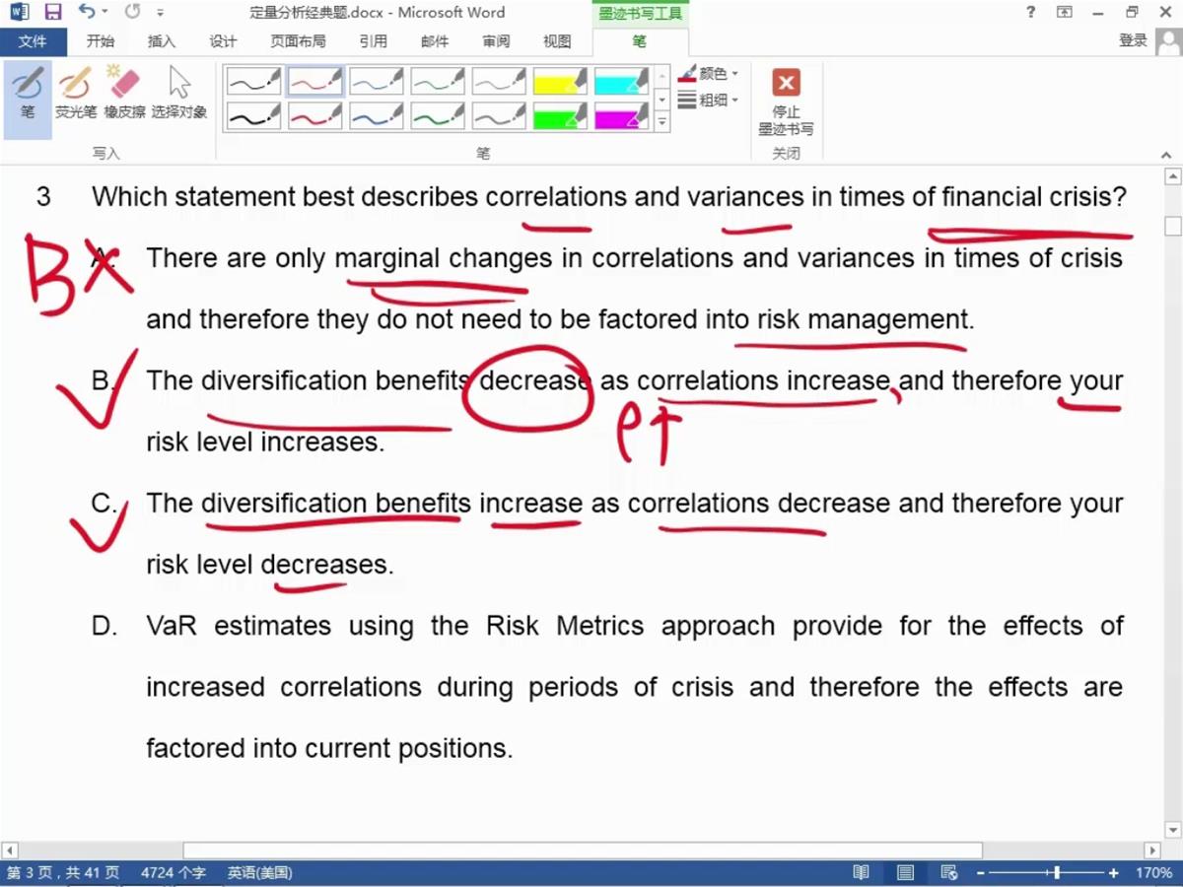The height and width of the screenshot is (887, 1183).
Task: Zoom out with the minus button
Action: [980, 873]
